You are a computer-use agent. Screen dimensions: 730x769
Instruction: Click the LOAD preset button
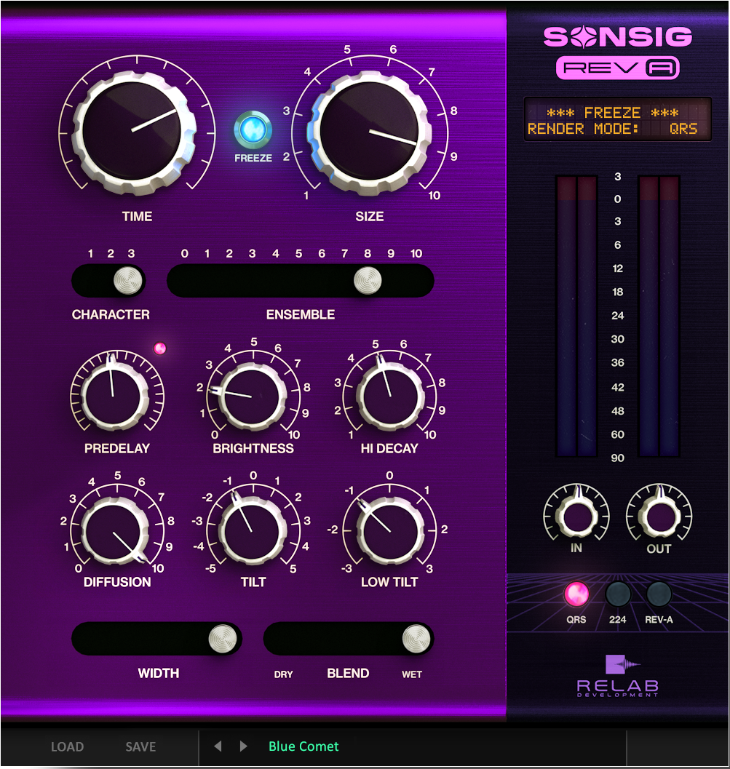pos(67,746)
